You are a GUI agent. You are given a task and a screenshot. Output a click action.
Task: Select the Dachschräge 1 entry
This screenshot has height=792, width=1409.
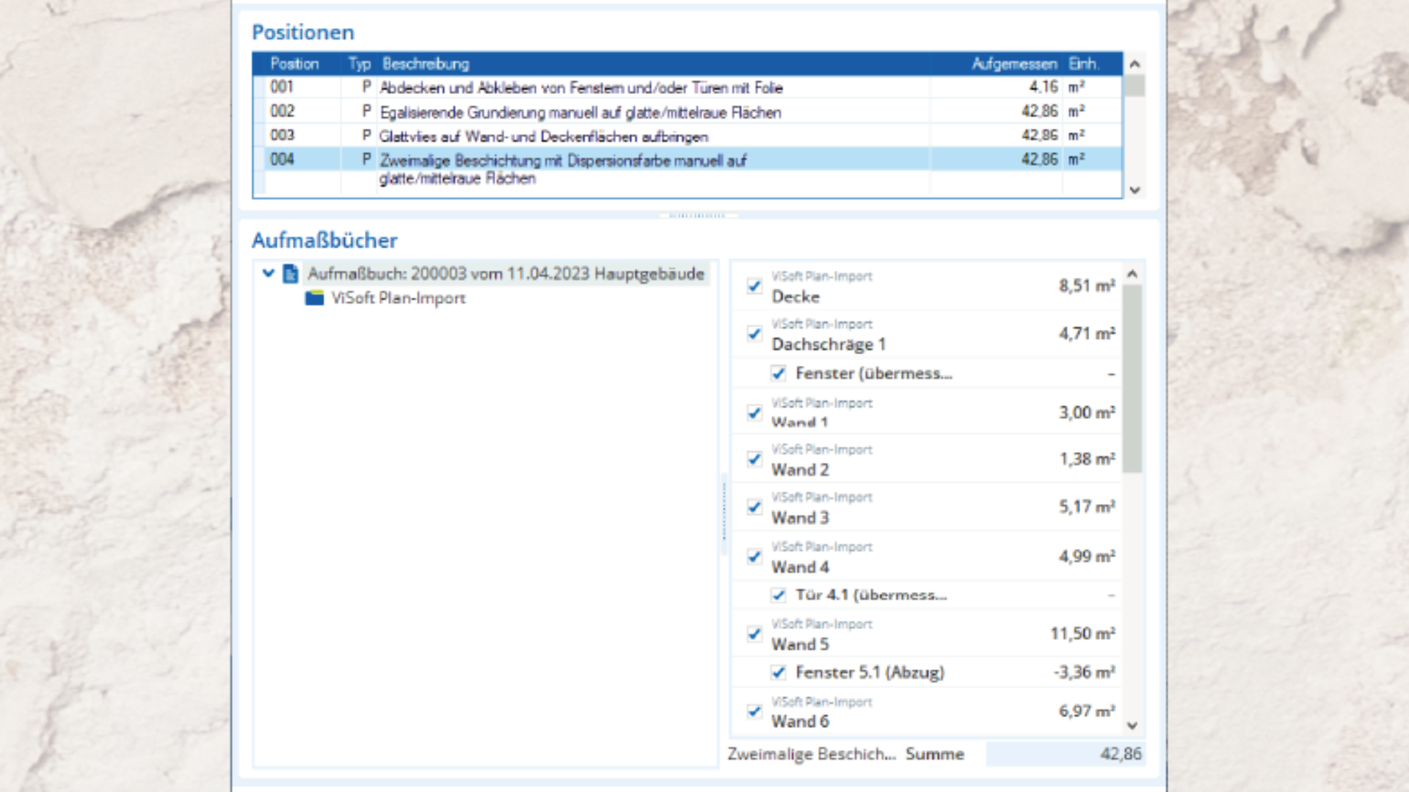point(926,334)
